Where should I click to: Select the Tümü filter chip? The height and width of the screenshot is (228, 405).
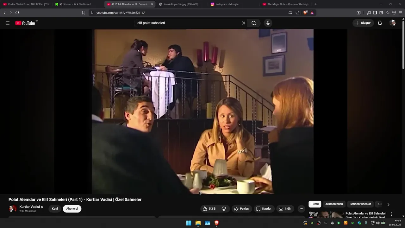[x=315, y=204]
